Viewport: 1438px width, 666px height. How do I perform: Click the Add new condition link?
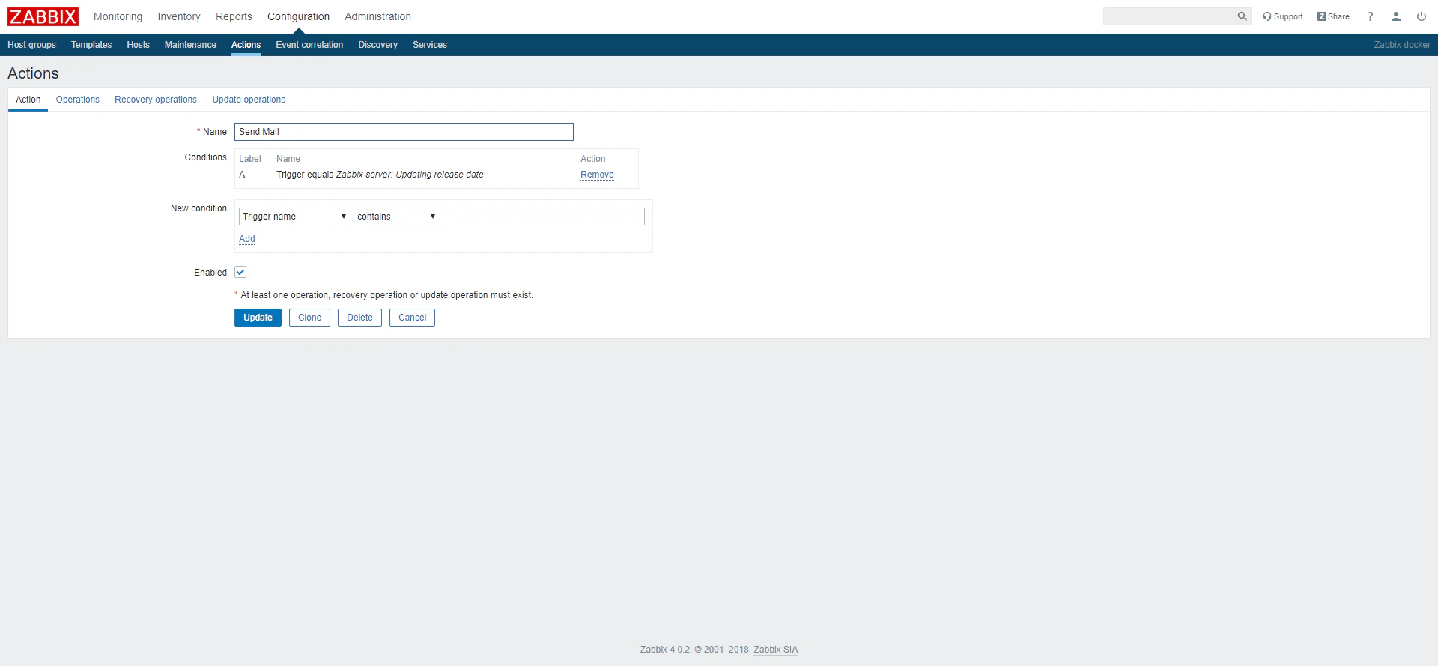coord(247,239)
